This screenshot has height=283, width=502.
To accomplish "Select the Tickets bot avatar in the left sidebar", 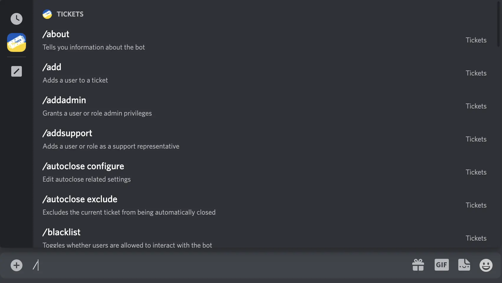I will pyautogui.click(x=17, y=42).
